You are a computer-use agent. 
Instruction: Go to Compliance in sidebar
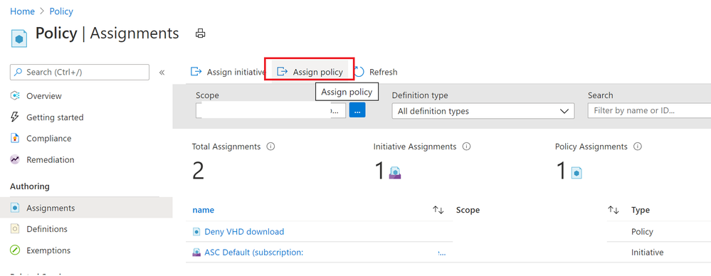pyautogui.click(x=48, y=139)
